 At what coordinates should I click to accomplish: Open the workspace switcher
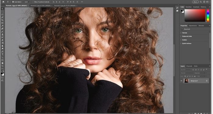(x=208, y=2)
